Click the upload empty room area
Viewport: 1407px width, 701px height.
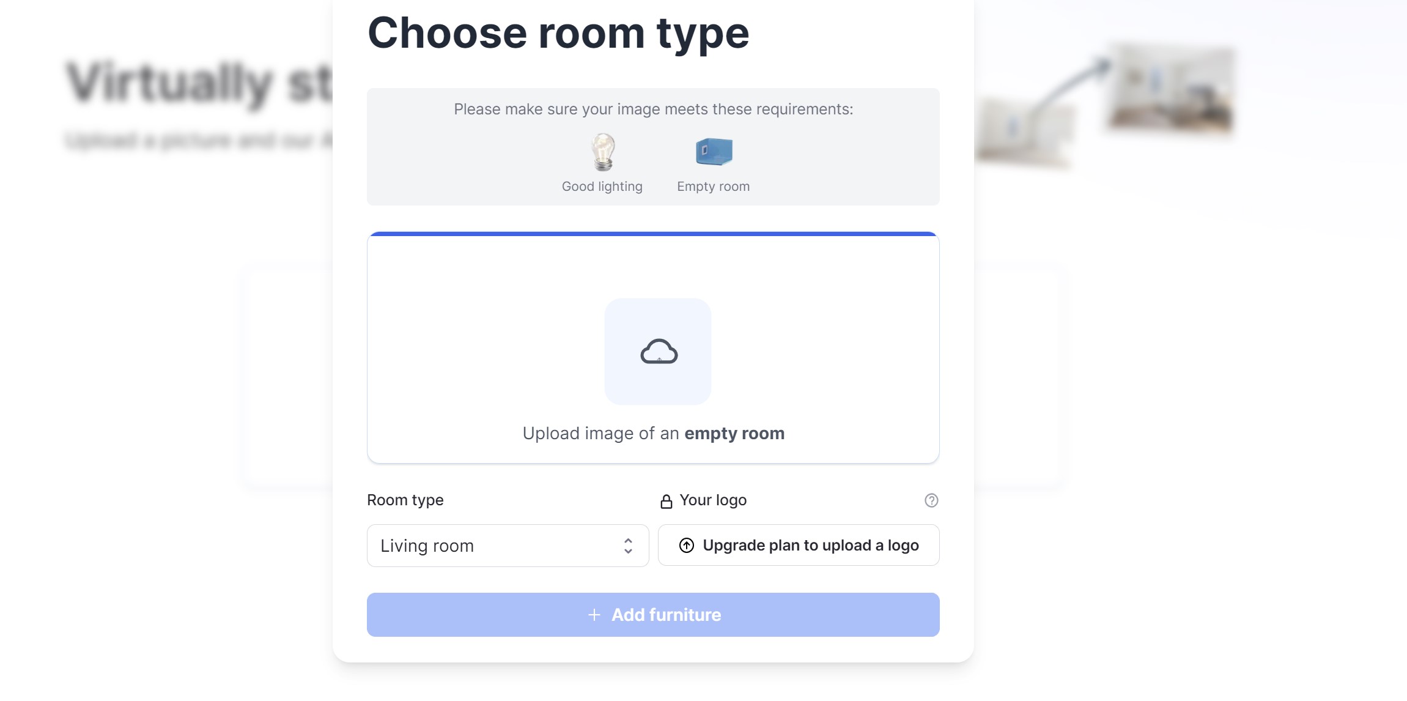[652, 349]
